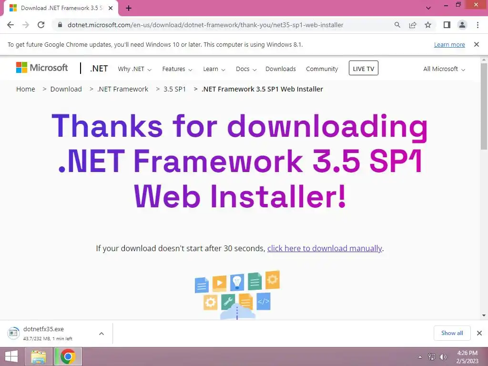The image size is (488, 366).
Task: Expand the Docs menu
Action: pos(246,69)
